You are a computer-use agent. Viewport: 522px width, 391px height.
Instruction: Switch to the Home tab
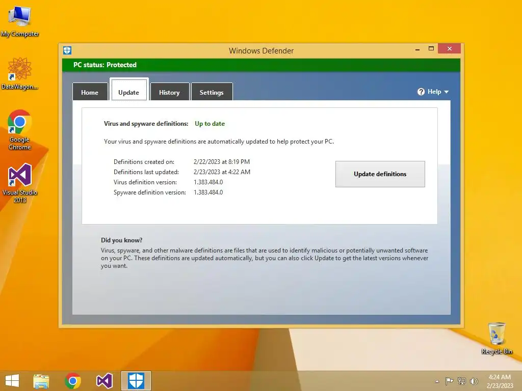point(90,92)
